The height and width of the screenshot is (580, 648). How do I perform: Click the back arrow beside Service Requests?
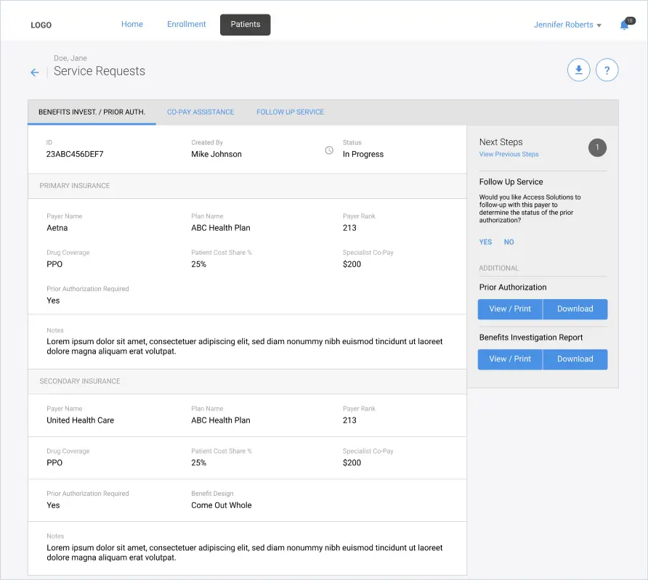coord(34,73)
